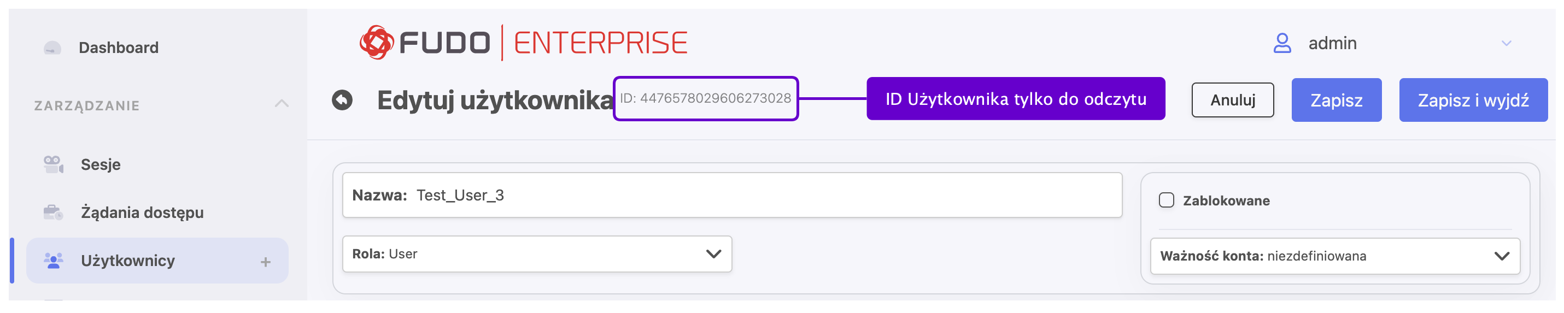Collapse the Zarządzanie section

click(281, 104)
